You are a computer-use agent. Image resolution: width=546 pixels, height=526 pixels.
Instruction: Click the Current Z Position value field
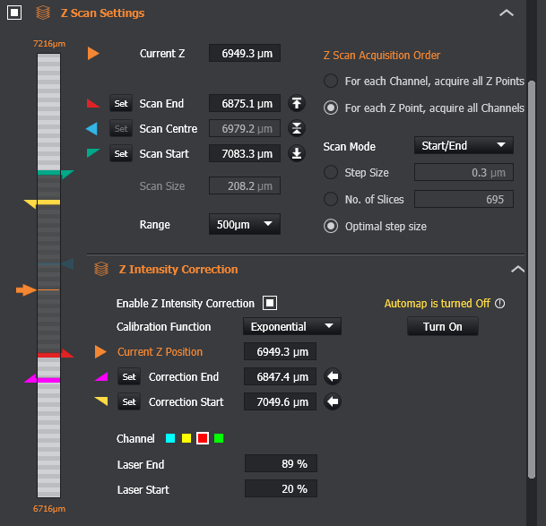(x=281, y=351)
